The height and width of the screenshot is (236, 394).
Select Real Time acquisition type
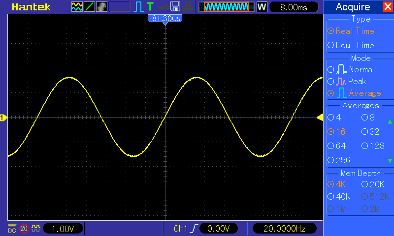pos(351,31)
